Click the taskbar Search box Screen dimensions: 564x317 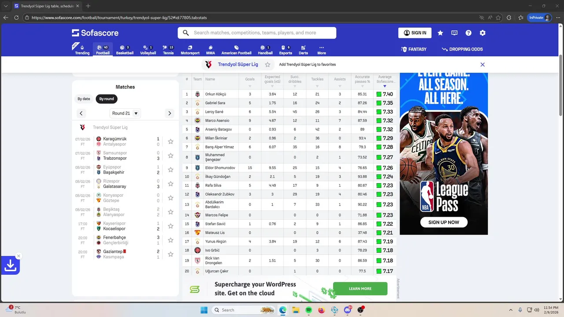[244, 310]
